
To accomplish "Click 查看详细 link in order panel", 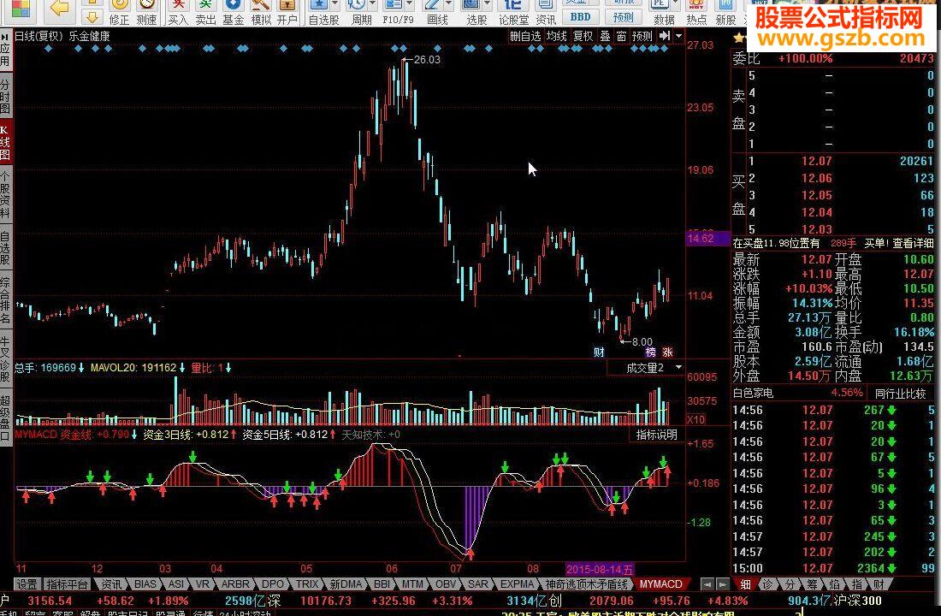I will [x=913, y=243].
